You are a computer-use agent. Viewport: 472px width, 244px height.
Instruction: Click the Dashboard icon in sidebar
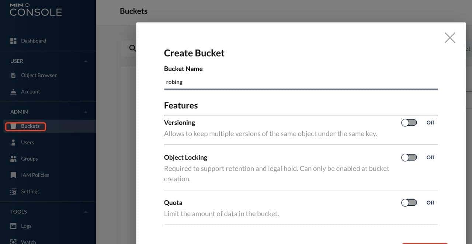(13, 41)
